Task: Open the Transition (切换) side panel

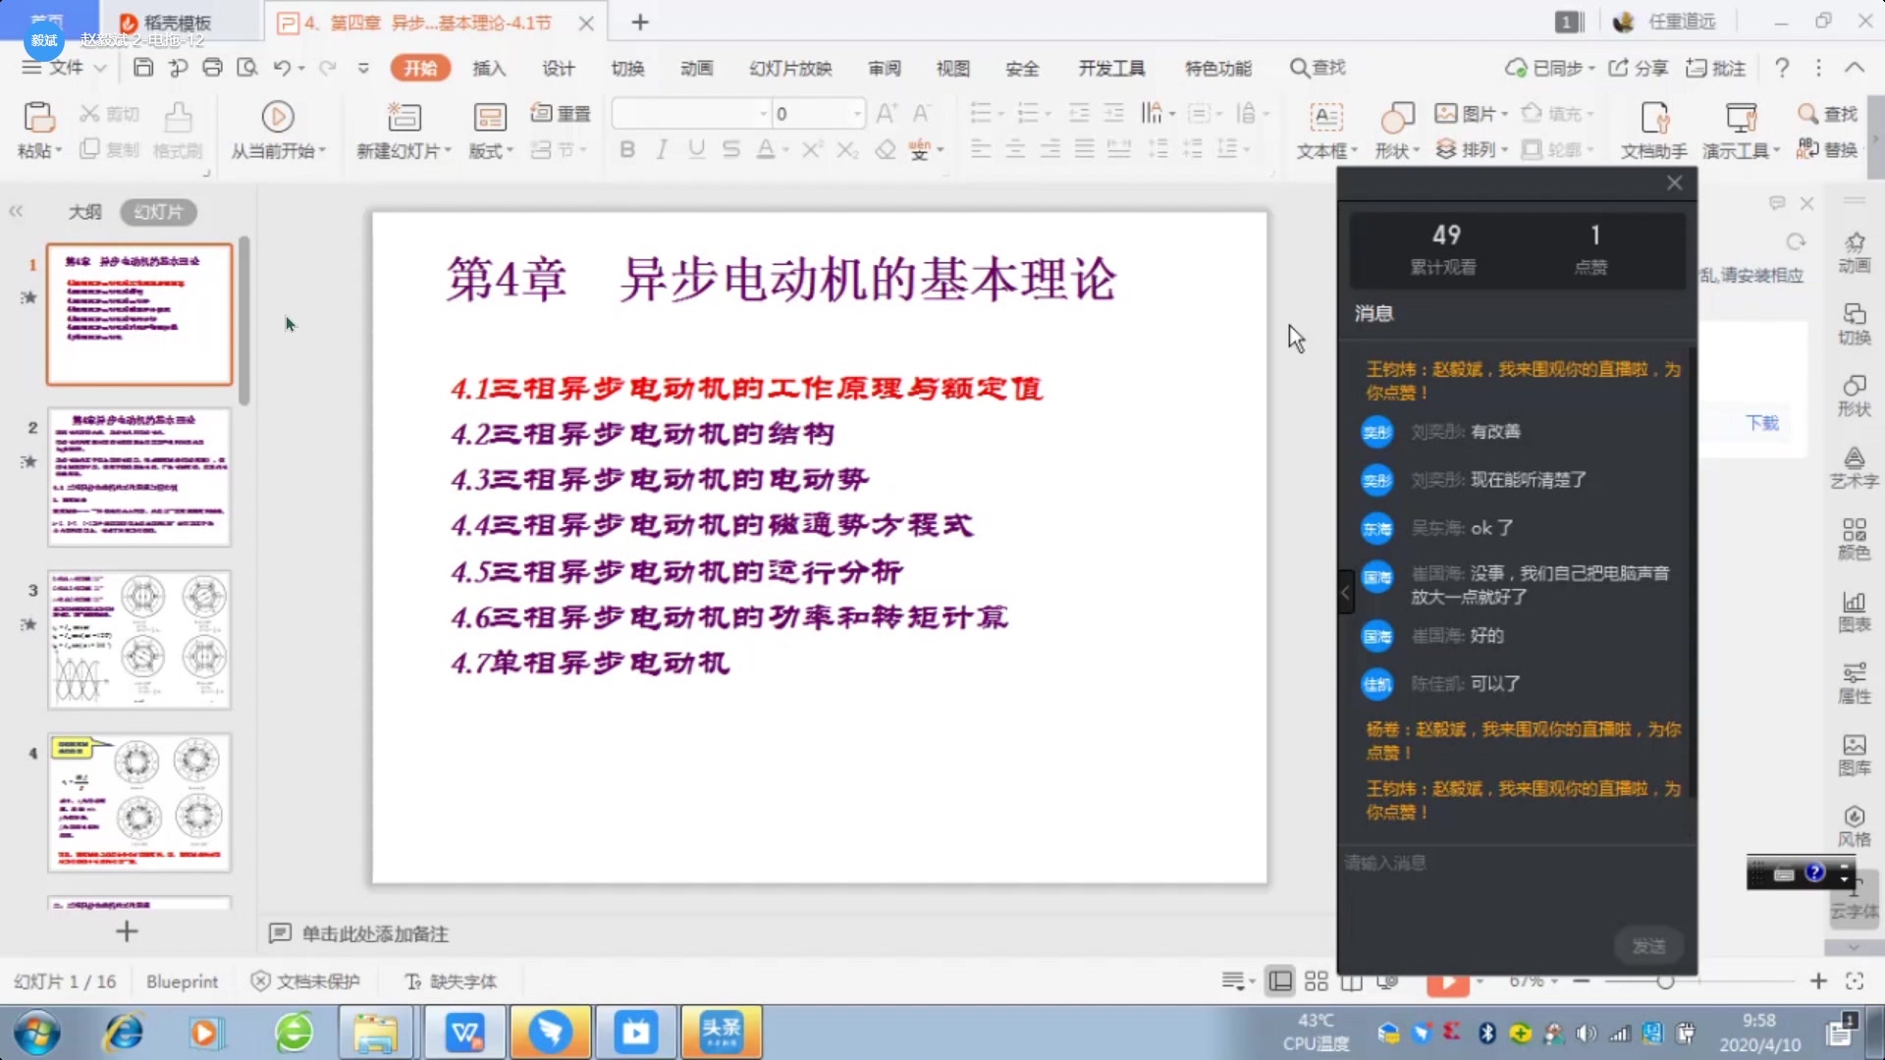Action: click(1854, 324)
